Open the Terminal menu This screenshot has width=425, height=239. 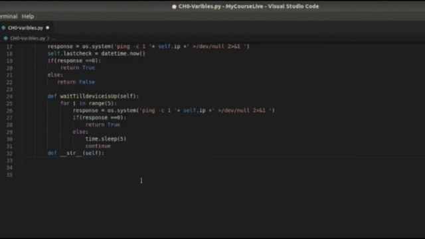point(9,17)
